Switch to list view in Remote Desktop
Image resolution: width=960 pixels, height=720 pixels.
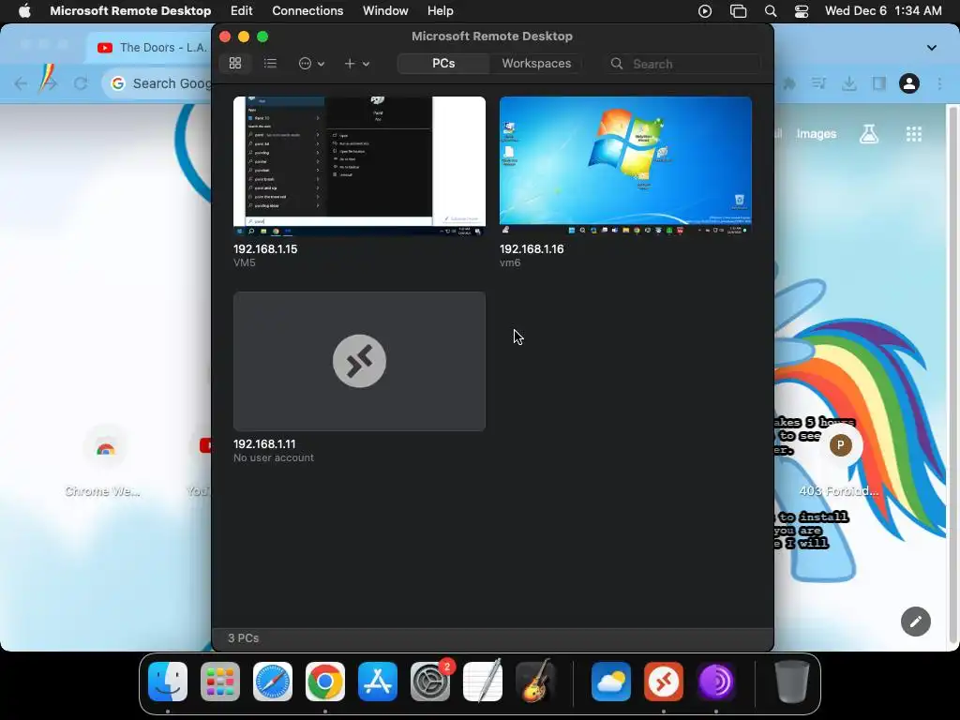[270, 63]
